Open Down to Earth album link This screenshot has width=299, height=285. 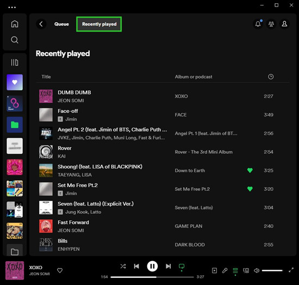190,171
